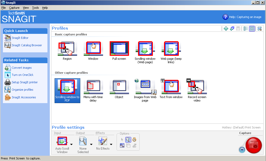Viewport: 266px width, 161px height.
Task: Click Setup SnagIt printer link
Action: 25,82
